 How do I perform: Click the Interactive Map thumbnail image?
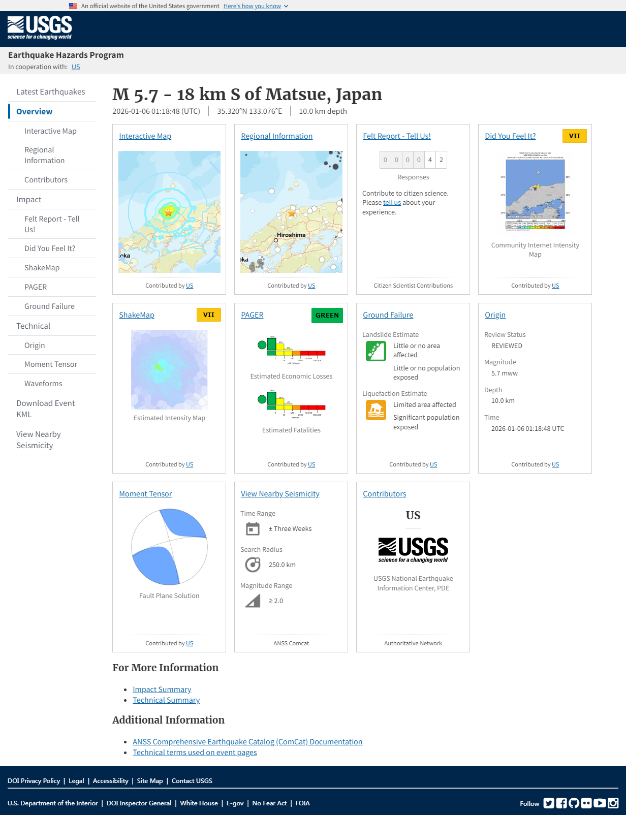tap(169, 212)
